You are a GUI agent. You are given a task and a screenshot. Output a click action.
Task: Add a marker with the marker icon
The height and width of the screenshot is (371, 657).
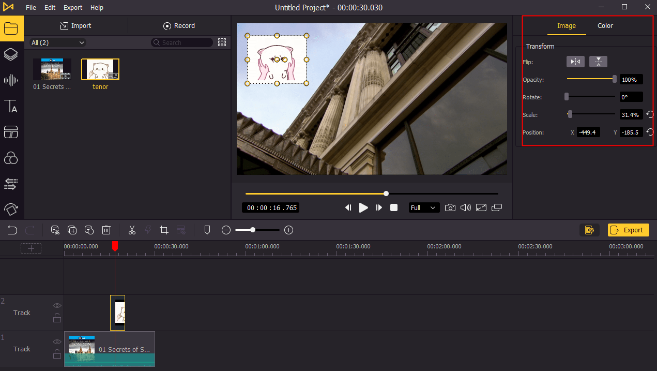[x=207, y=230]
